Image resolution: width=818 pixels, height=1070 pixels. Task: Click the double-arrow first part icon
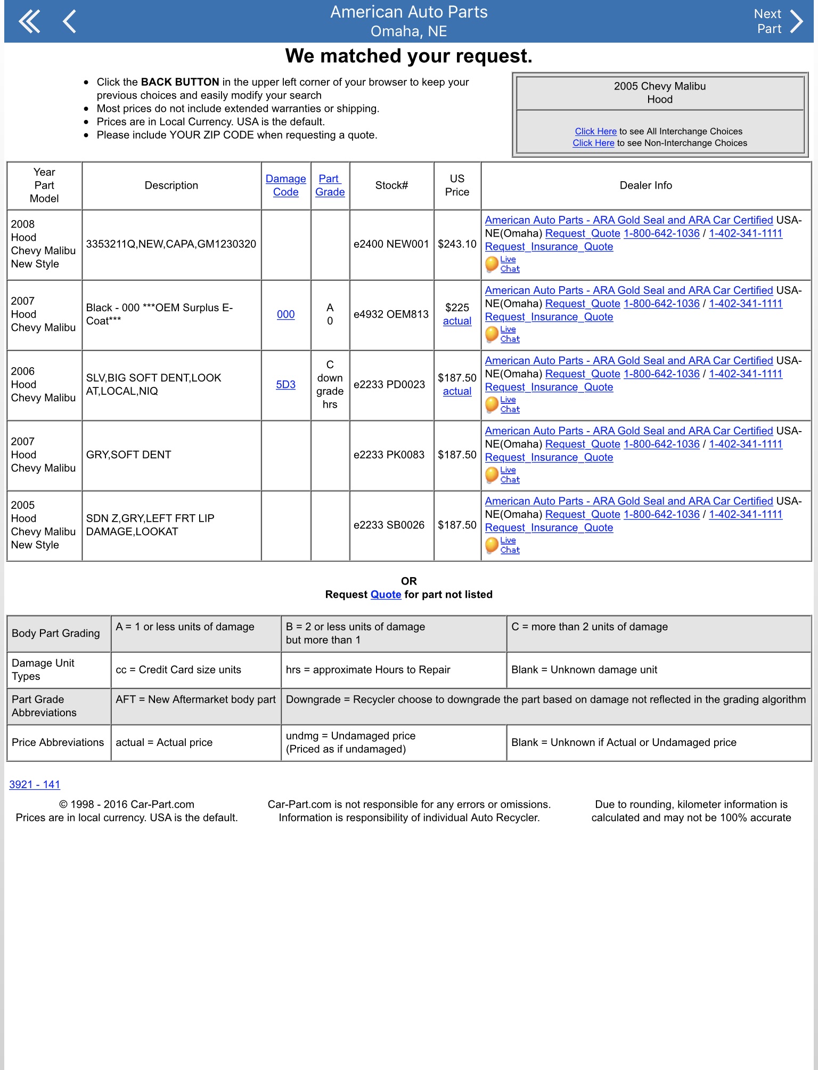coord(29,21)
